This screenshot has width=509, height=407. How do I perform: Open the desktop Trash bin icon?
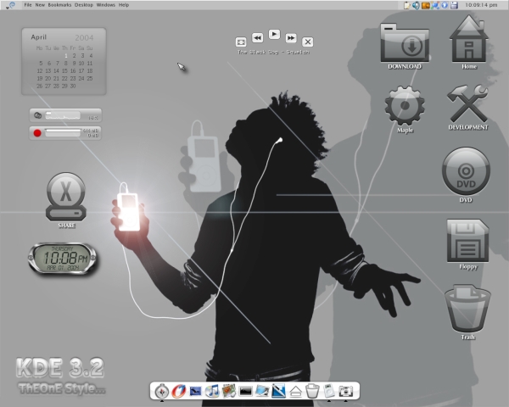pos(467,309)
